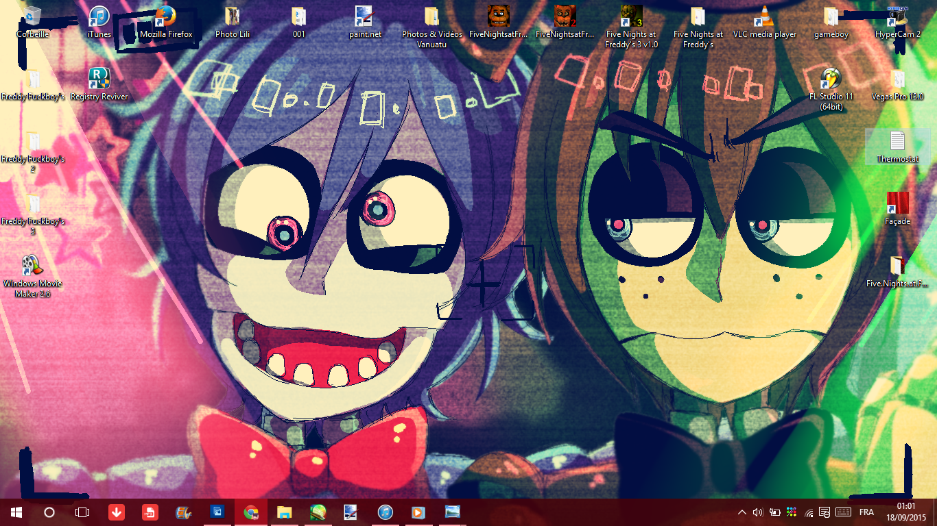937x526 pixels.
Task: Select the Façade desktop shortcut
Action: [898, 209]
